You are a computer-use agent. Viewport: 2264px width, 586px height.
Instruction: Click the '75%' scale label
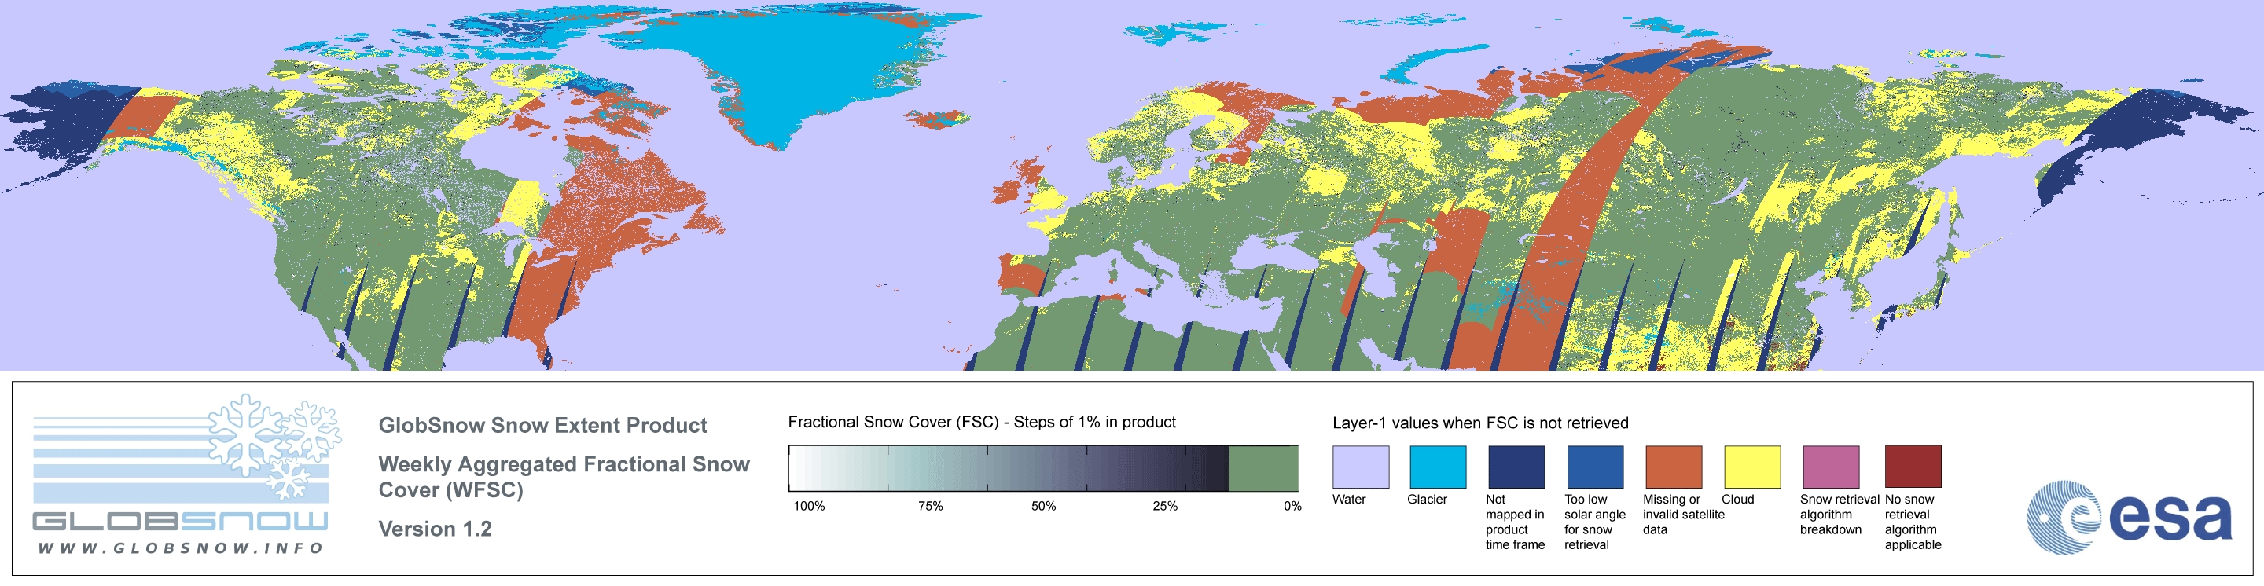click(x=930, y=506)
